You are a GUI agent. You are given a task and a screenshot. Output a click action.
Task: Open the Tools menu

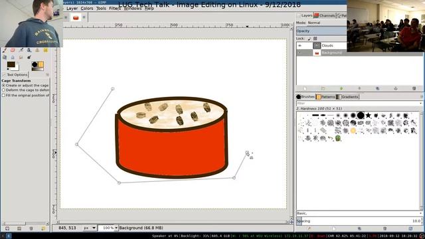click(x=101, y=9)
